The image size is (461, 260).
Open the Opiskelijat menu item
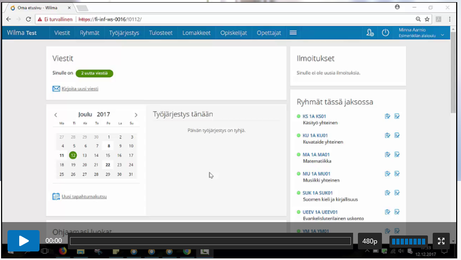pyautogui.click(x=233, y=33)
